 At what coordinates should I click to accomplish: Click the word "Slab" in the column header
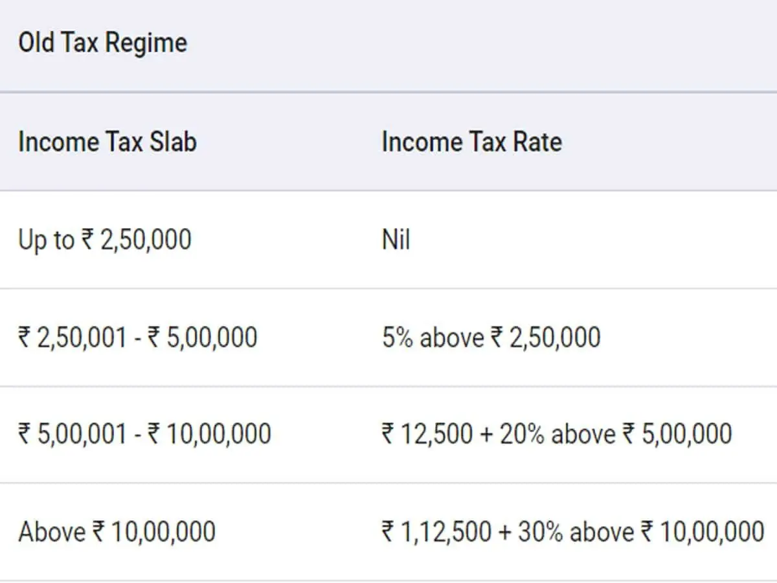pyautogui.click(x=173, y=142)
